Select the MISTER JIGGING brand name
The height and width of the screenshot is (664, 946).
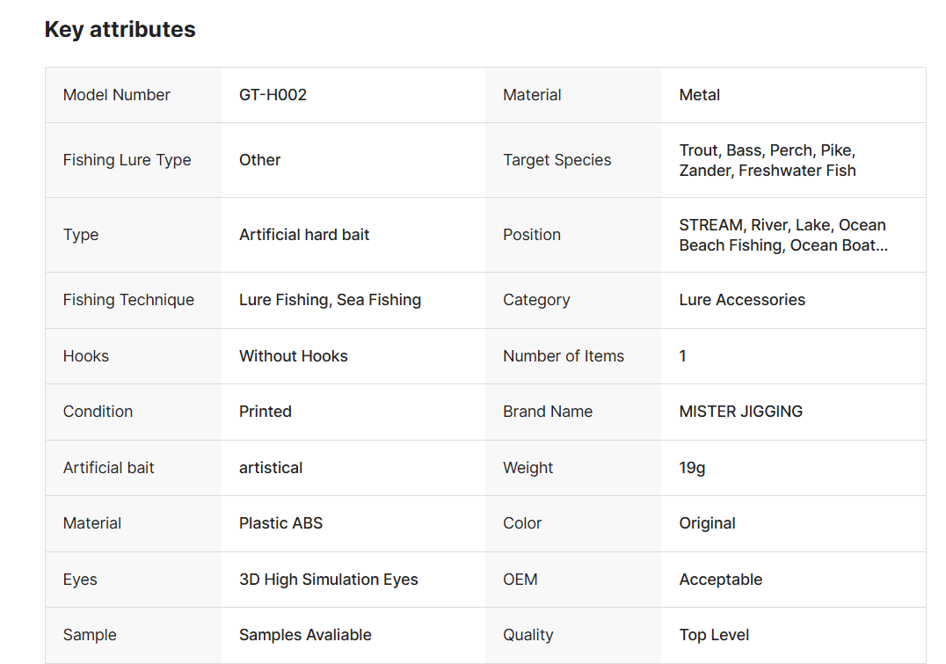click(740, 412)
